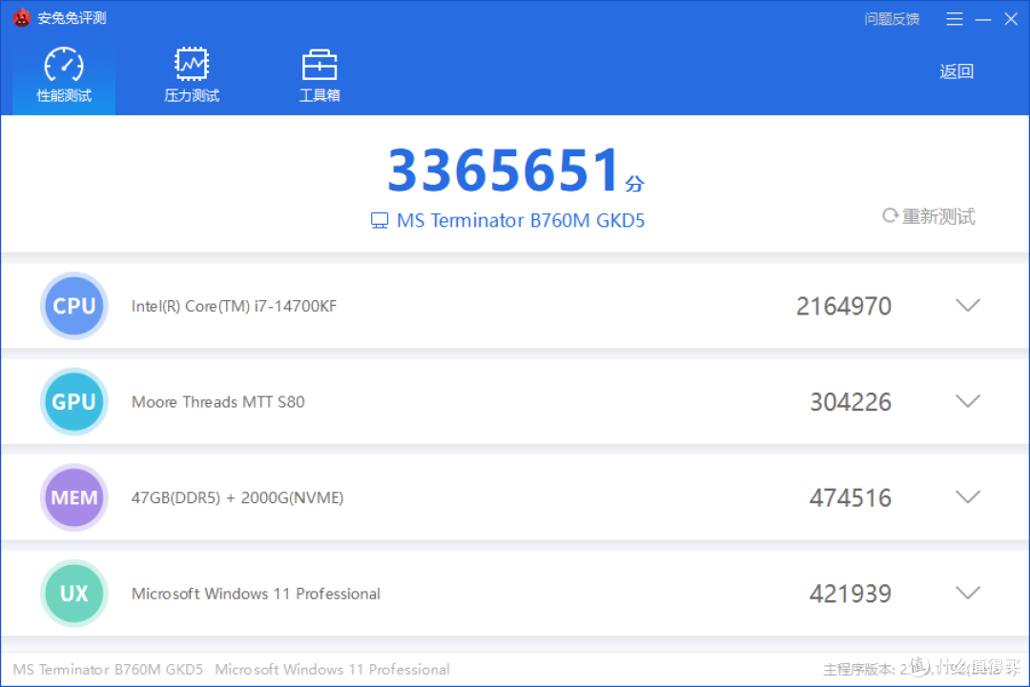The height and width of the screenshot is (687, 1030).
Task: Close the AnTuTu window
Action: pyautogui.click(x=1011, y=19)
